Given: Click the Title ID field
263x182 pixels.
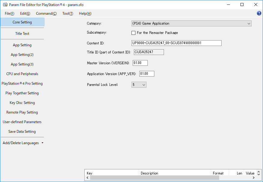Looking at the screenshot, I should pyautogui.click(x=149, y=52).
